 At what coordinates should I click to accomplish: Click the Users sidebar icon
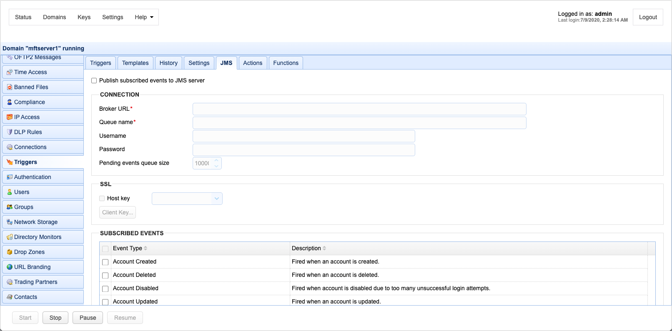(x=10, y=192)
